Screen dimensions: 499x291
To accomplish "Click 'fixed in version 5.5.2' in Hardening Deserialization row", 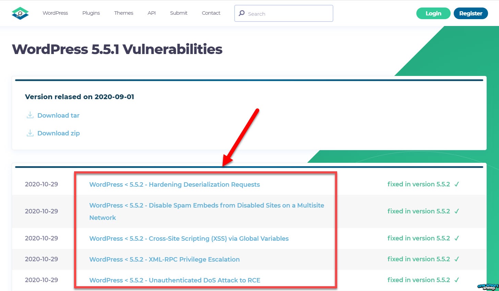I will click(x=418, y=184).
